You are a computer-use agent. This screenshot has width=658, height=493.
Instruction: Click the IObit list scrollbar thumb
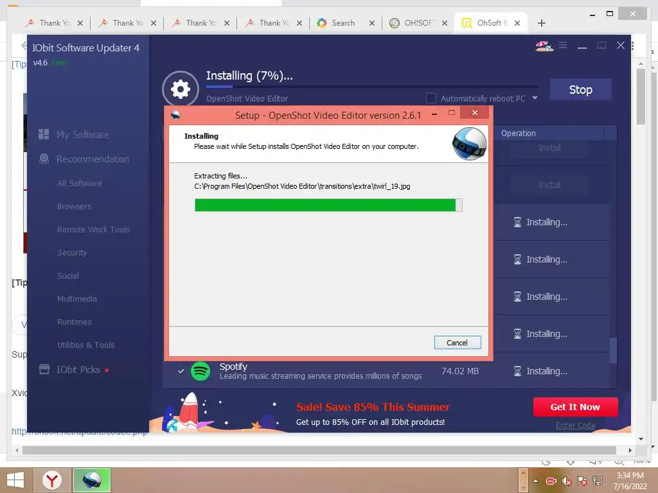[x=613, y=350]
